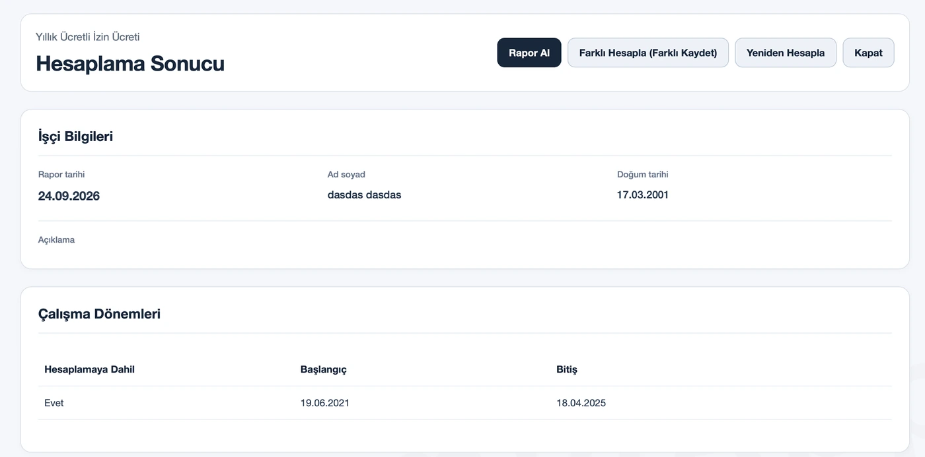Click the Yıllık Ücretli İzin Ücreti subtitle
This screenshot has height=457, width=925.
[88, 37]
